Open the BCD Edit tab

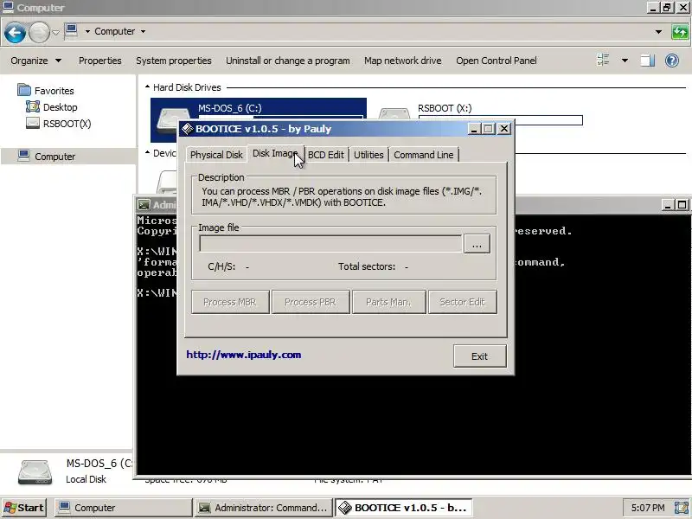(x=326, y=155)
